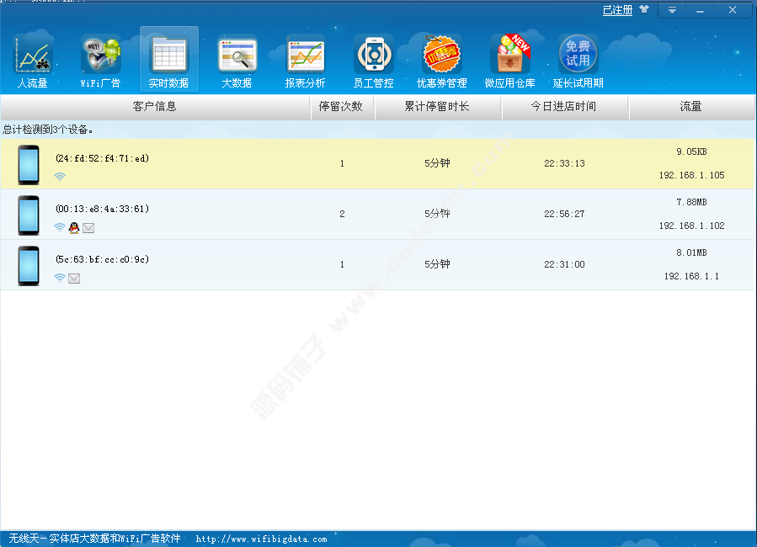757x547 pixels.
Task: Open the WiFi广告 advertising module
Action: tap(100, 60)
